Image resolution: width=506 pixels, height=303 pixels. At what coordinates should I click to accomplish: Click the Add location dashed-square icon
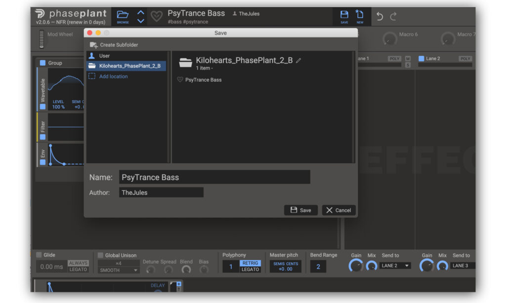pos(92,76)
